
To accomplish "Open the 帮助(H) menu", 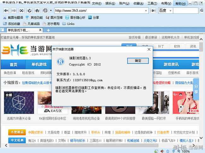I will click(x=180, y=3).
